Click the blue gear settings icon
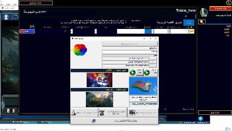Viewport: 232px width, 131px height. click(200, 118)
